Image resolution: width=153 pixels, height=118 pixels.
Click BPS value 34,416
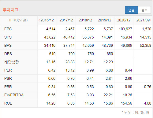click(50, 46)
